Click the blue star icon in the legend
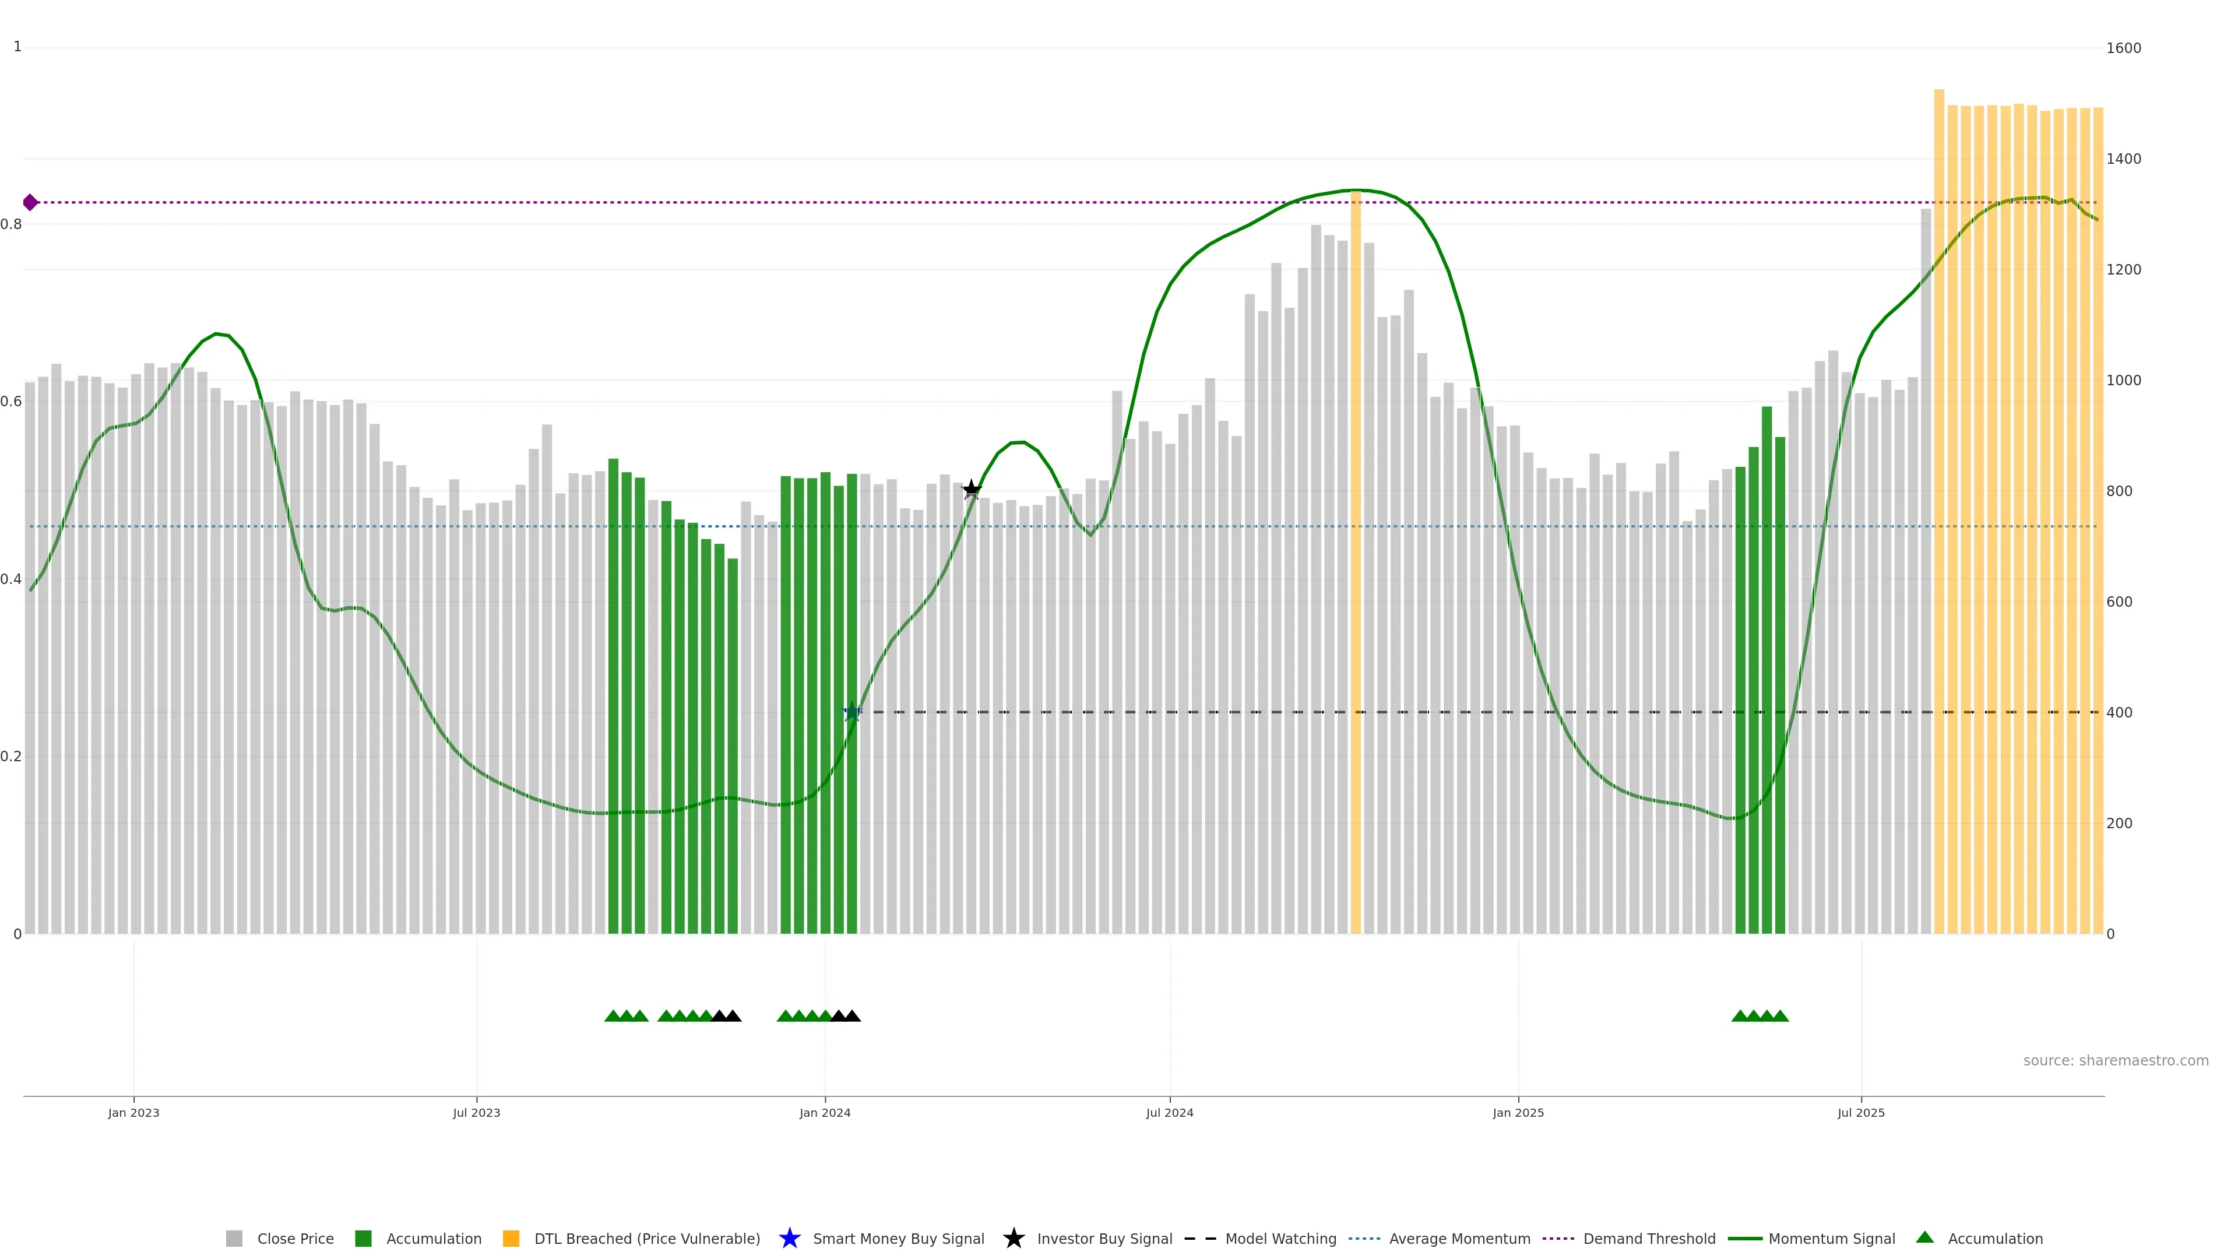 (789, 1238)
